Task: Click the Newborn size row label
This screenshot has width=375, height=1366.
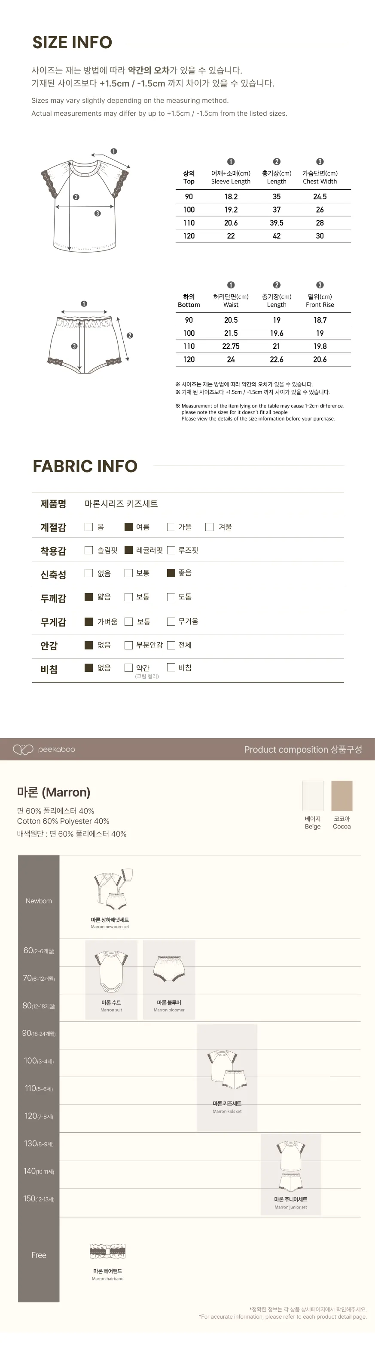Action: coord(39,901)
